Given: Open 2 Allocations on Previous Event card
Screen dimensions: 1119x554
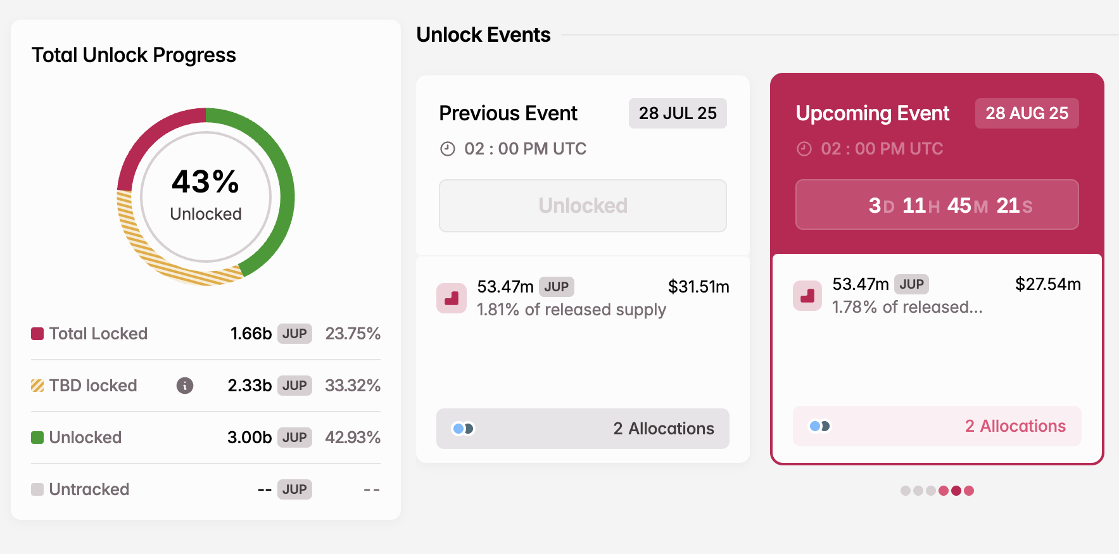Looking at the screenshot, I should click(x=663, y=429).
